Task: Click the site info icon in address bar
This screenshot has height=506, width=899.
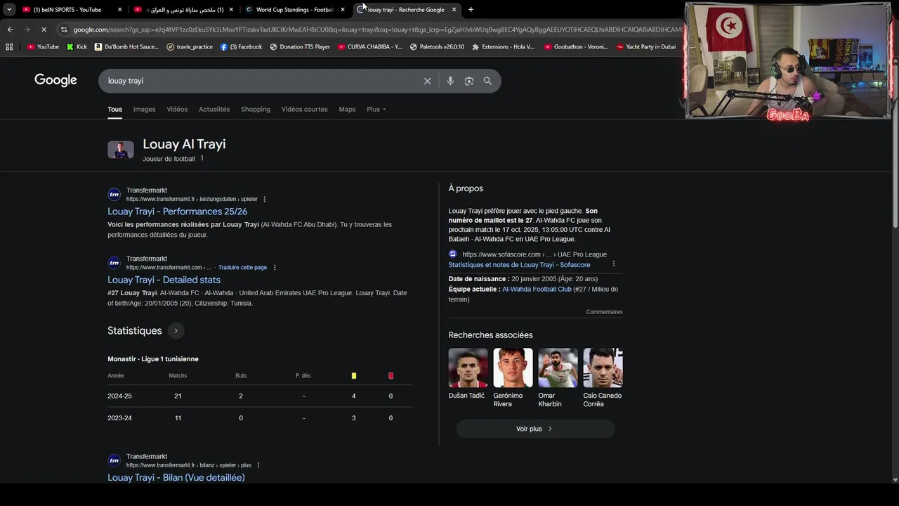Action: pos(64,30)
